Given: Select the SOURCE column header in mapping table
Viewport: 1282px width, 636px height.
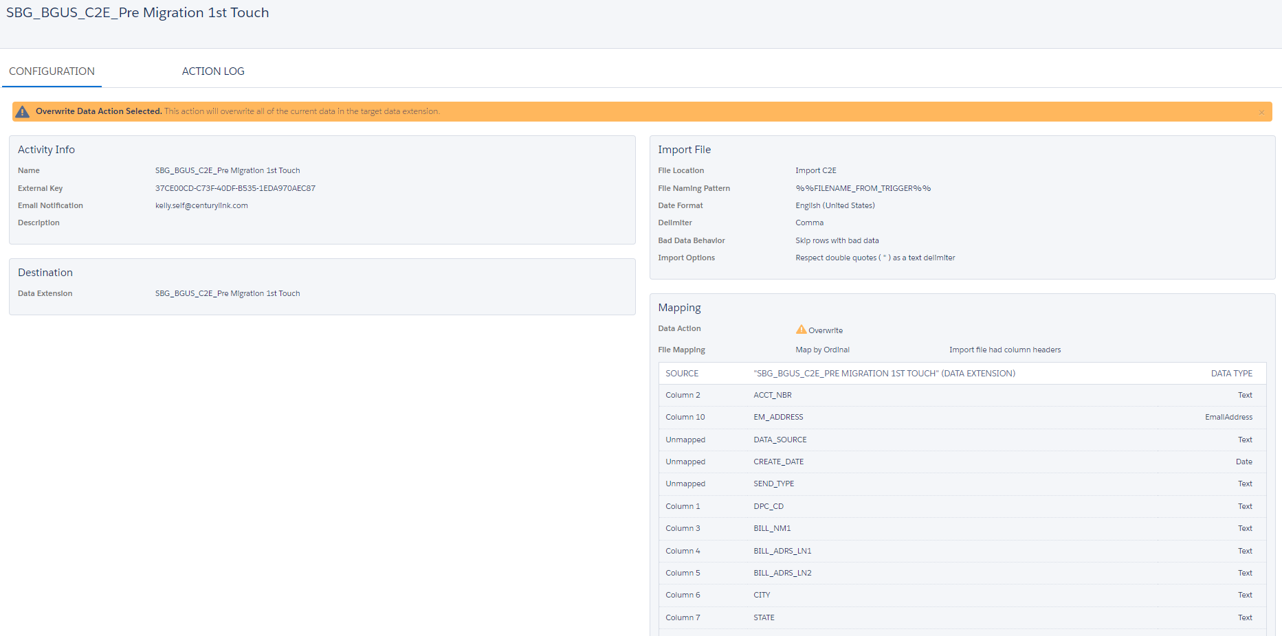Looking at the screenshot, I should [682, 373].
